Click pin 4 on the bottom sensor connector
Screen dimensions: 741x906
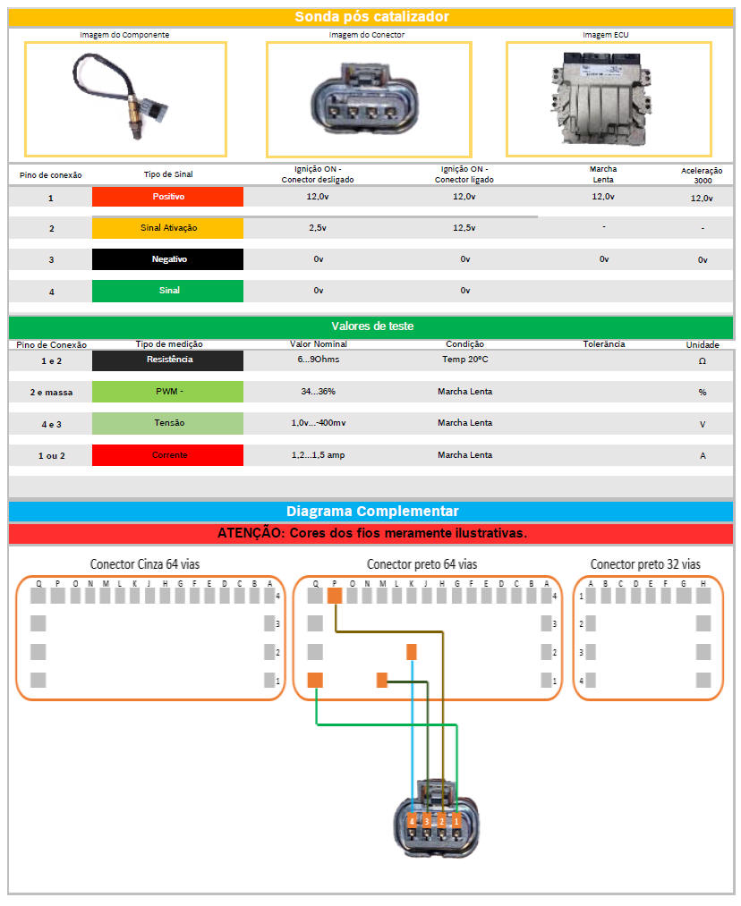(x=412, y=820)
